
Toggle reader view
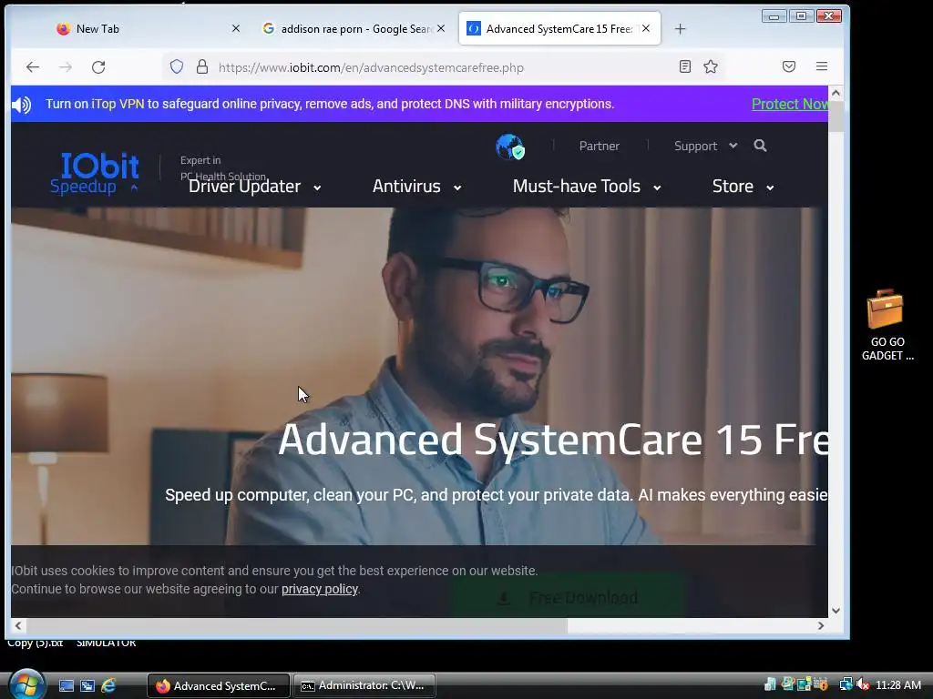[685, 66]
